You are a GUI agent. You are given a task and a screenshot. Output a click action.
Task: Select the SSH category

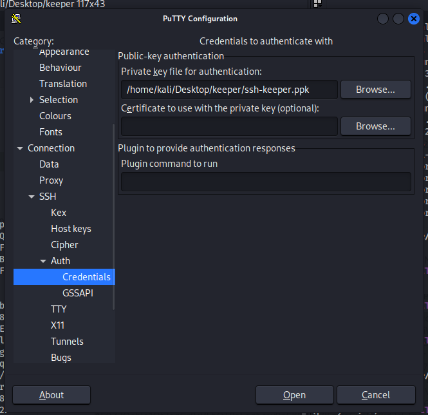(x=48, y=197)
